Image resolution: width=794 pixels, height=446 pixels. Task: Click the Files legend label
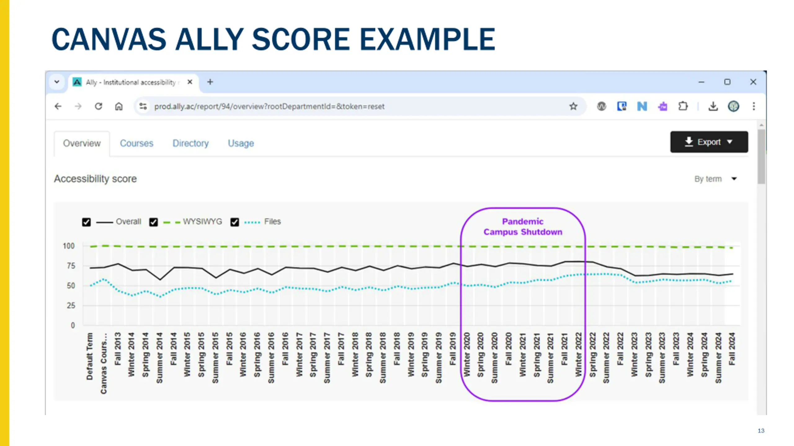coord(272,222)
